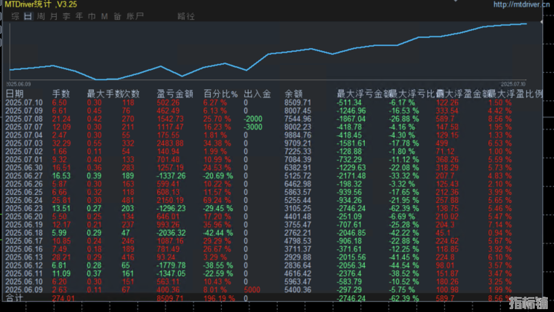Click the floating profit 589.7 in the 2025.07.08 row
This screenshot has width=554, height=312.
445,119
